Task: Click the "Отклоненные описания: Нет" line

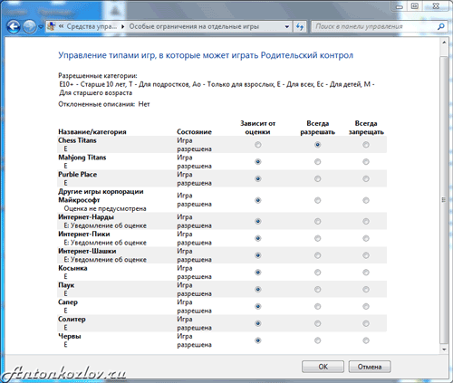Action: (x=104, y=104)
